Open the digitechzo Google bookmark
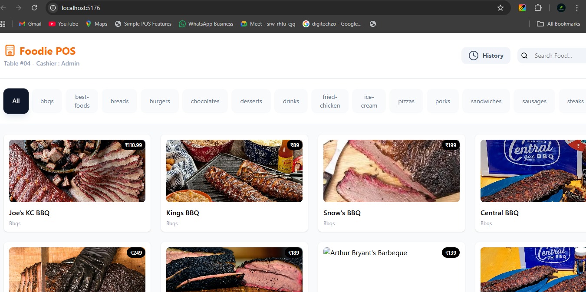Image resolution: width=586 pixels, height=292 pixels. click(x=332, y=24)
